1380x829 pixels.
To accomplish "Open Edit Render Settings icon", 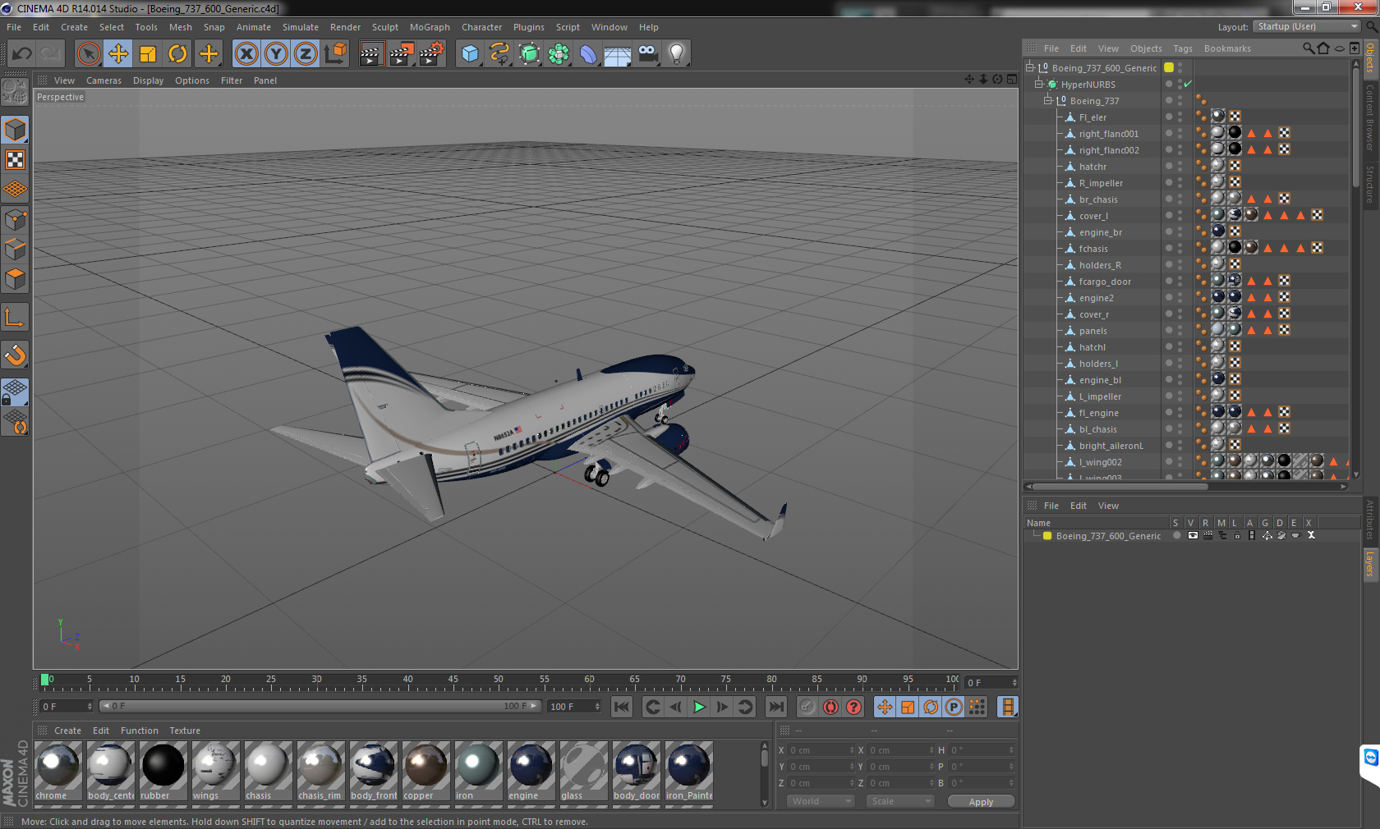I will pos(431,54).
